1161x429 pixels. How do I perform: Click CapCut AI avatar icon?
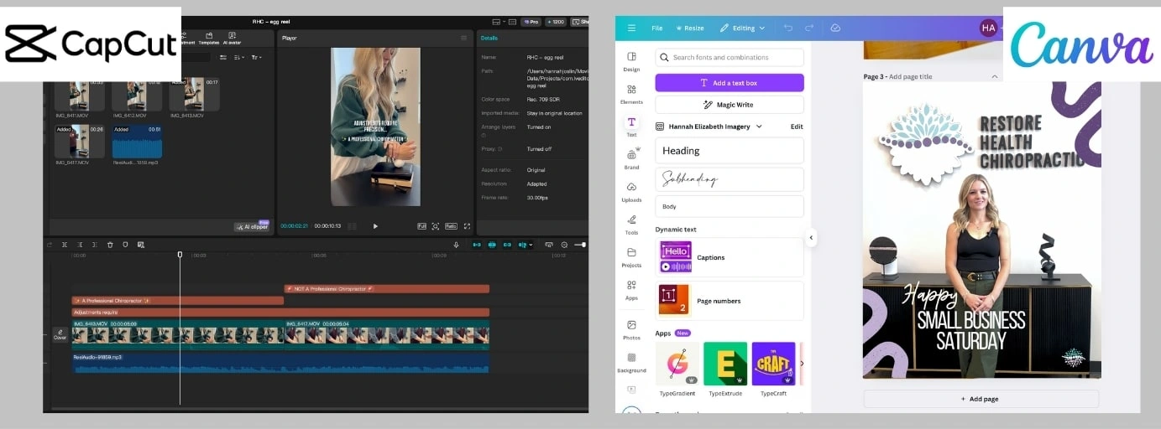coord(232,39)
